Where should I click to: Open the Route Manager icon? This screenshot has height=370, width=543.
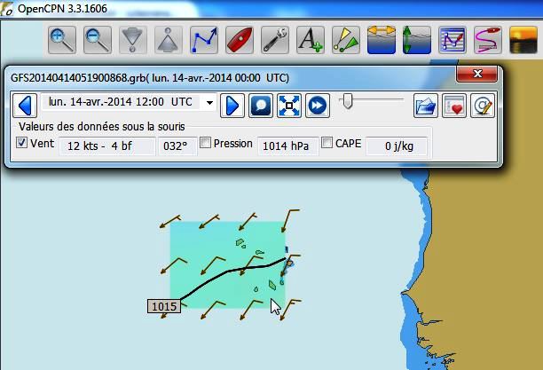[452, 40]
